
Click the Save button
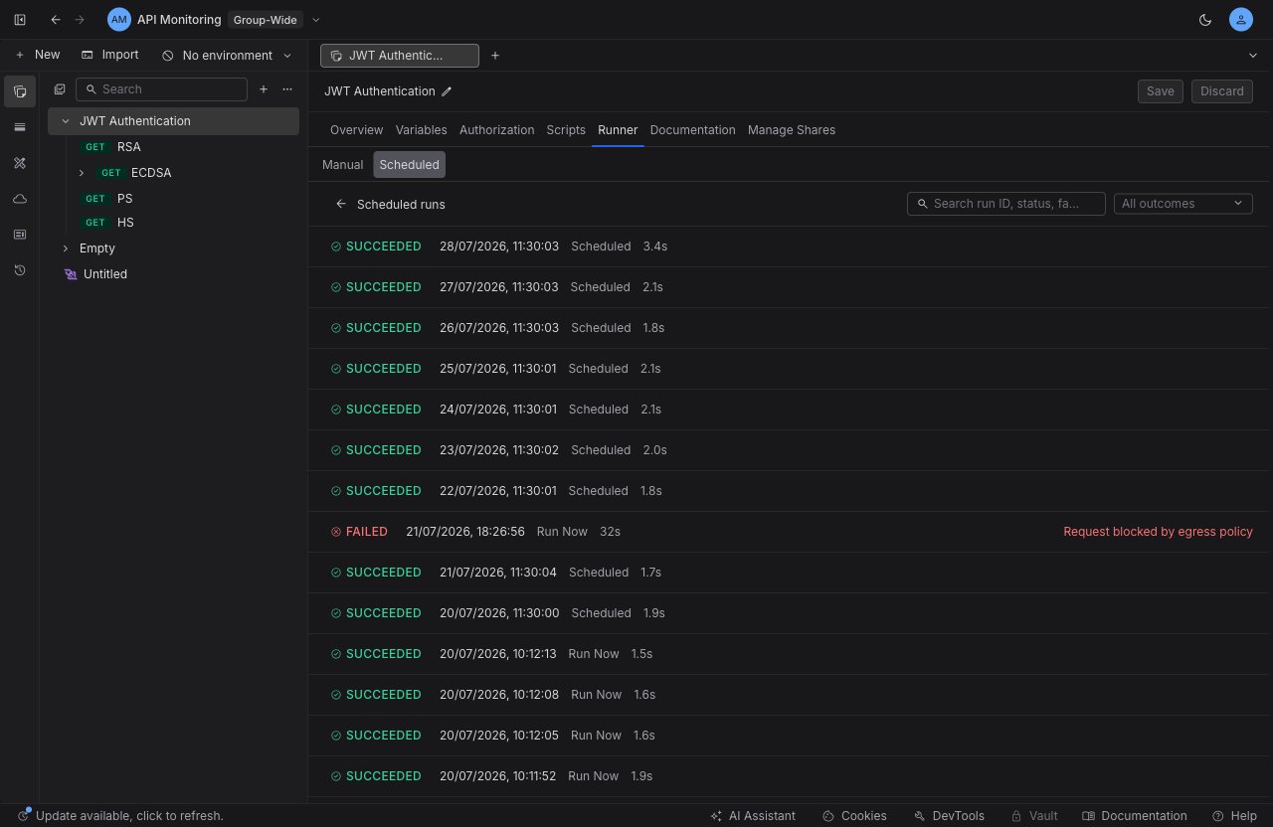pos(1161,91)
